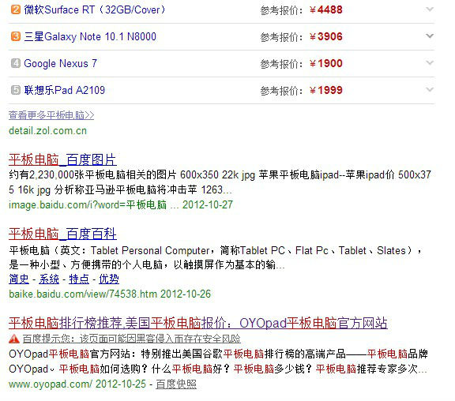Click the ¥1999 price for 乐Pad A2109

tap(326, 90)
